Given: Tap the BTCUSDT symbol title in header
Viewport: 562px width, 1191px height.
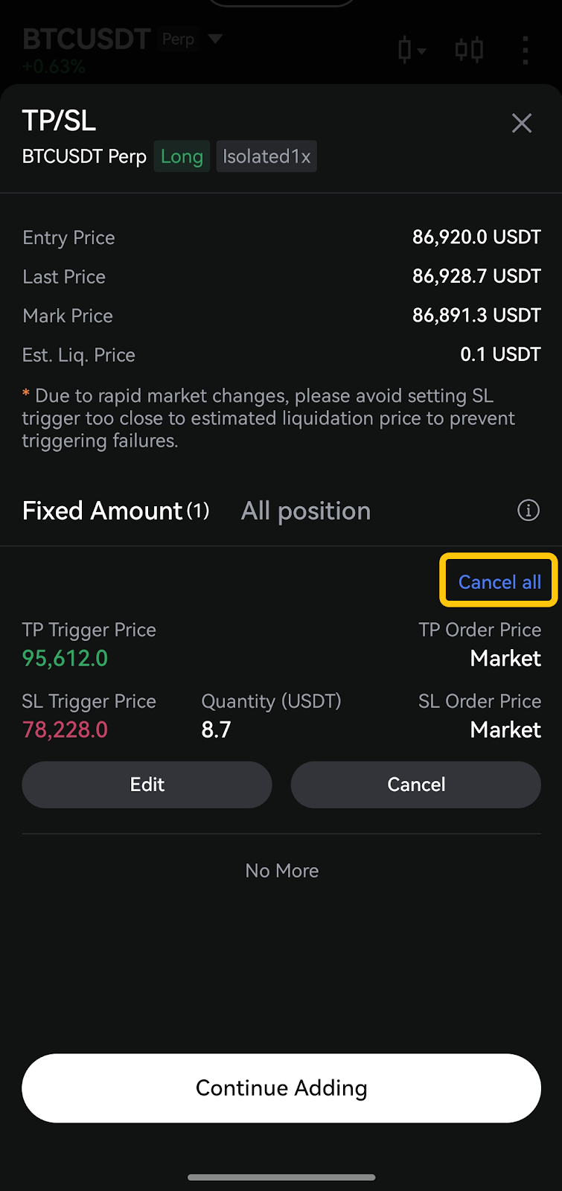Looking at the screenshot, I should [86, 39].
